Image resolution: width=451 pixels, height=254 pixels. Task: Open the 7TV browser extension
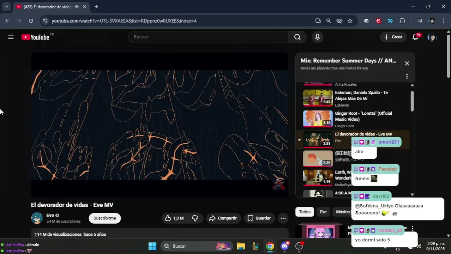pos(390,21)
